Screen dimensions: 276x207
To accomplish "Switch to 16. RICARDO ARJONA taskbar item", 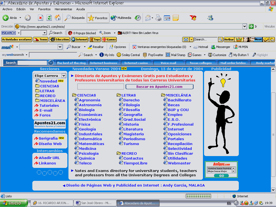I will coord(52,203).
